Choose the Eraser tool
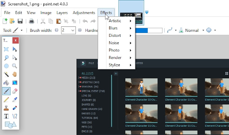 tap(15, 91)
